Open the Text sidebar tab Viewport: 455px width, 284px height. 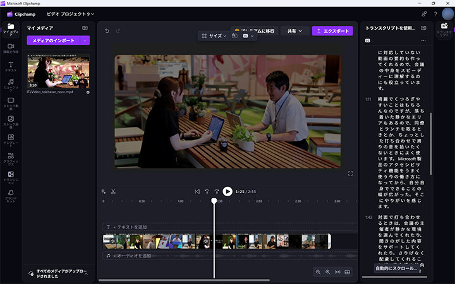click(x=11, y=67)
